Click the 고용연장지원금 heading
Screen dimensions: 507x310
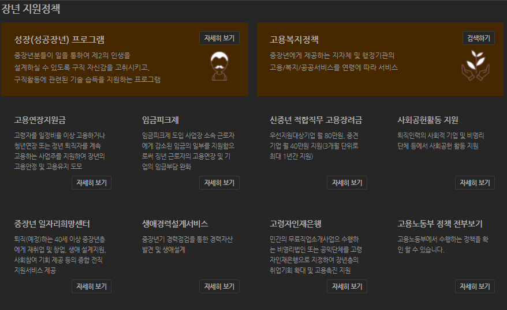pyautogui.click(x=40, y=120)
